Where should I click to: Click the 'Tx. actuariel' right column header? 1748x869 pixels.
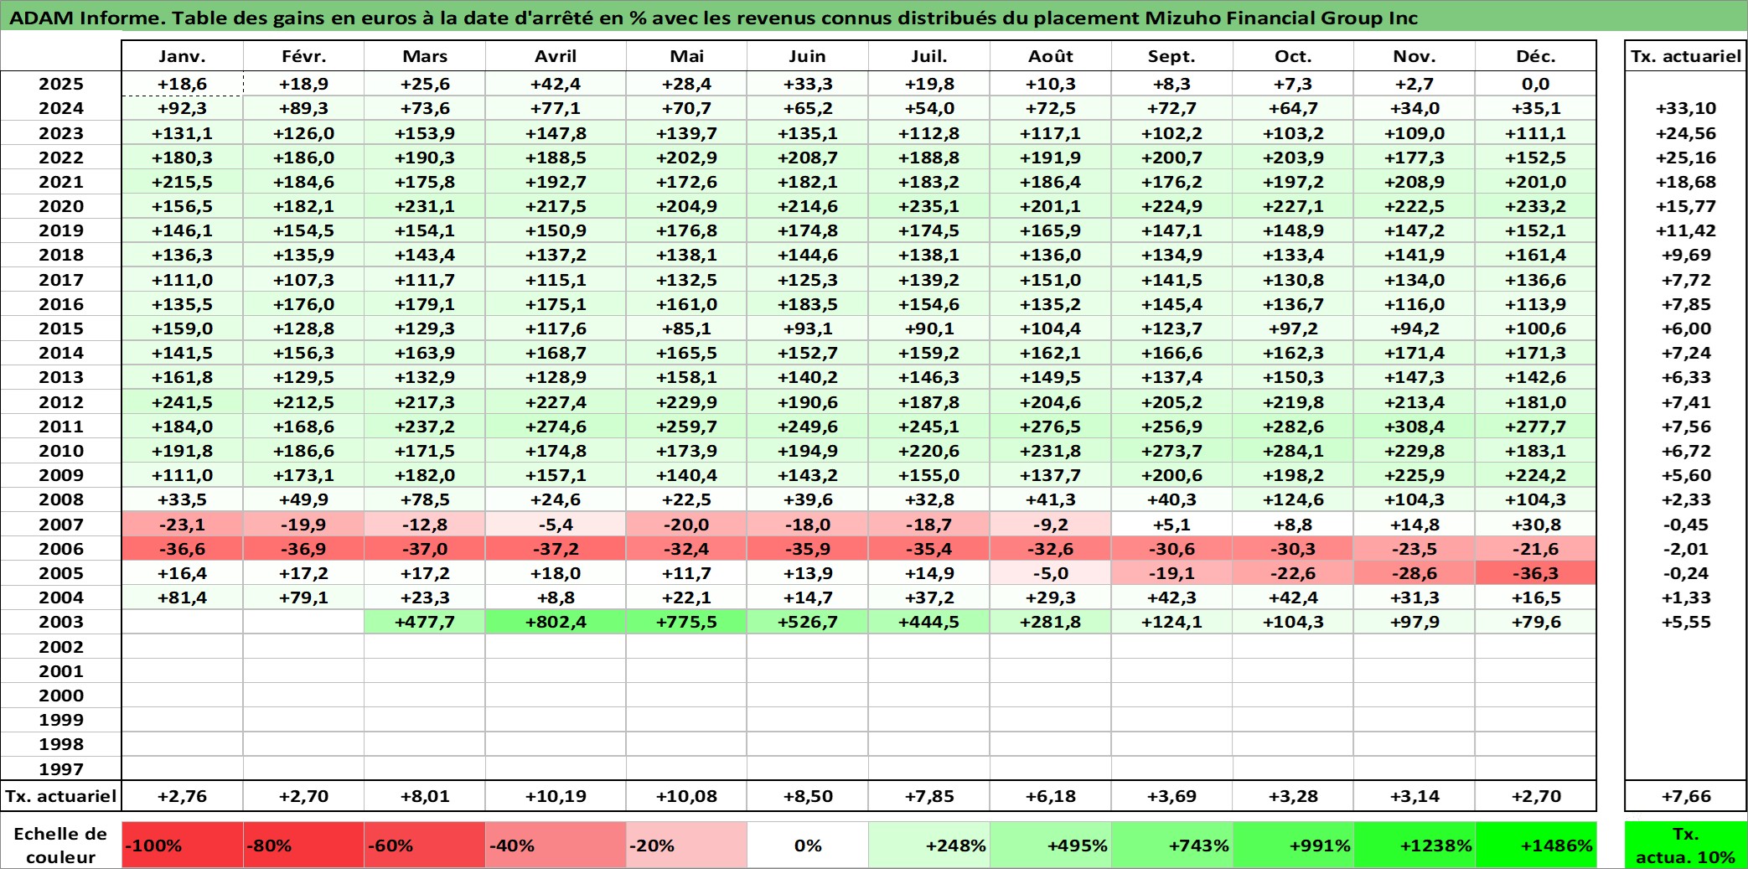coord(1685,56)
